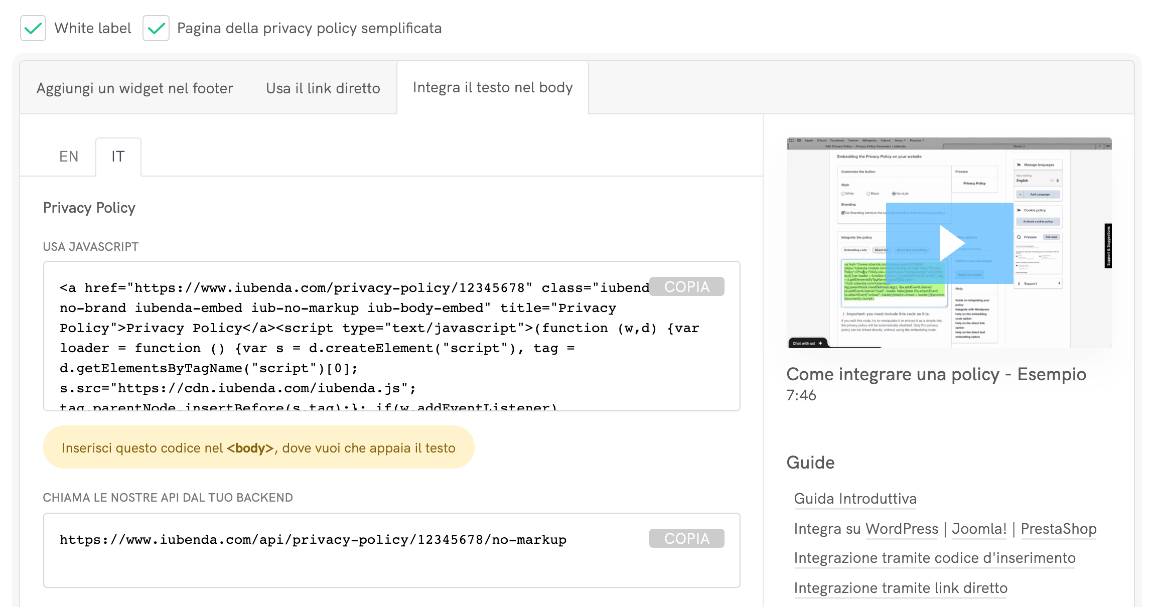Copy the backend API URL with COPIA
This screenshot has width=1154, height=607.
pyautogui.click(x=687, y=538)
